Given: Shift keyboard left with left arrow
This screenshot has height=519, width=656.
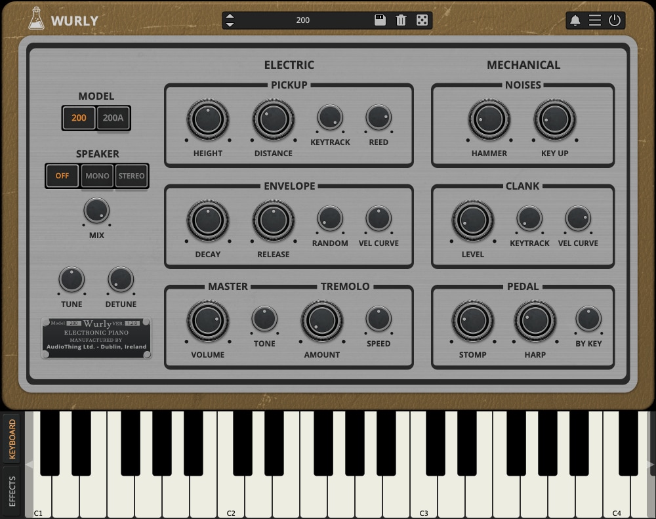Looking at the screenshot, I should tap(29, 465).
